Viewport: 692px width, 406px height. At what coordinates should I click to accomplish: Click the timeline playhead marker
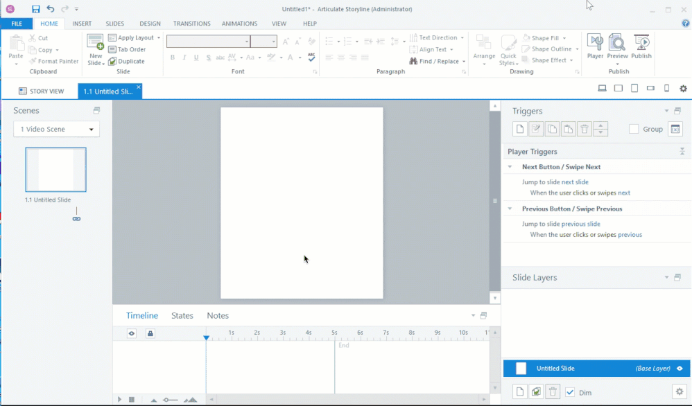tap(206, 337)
